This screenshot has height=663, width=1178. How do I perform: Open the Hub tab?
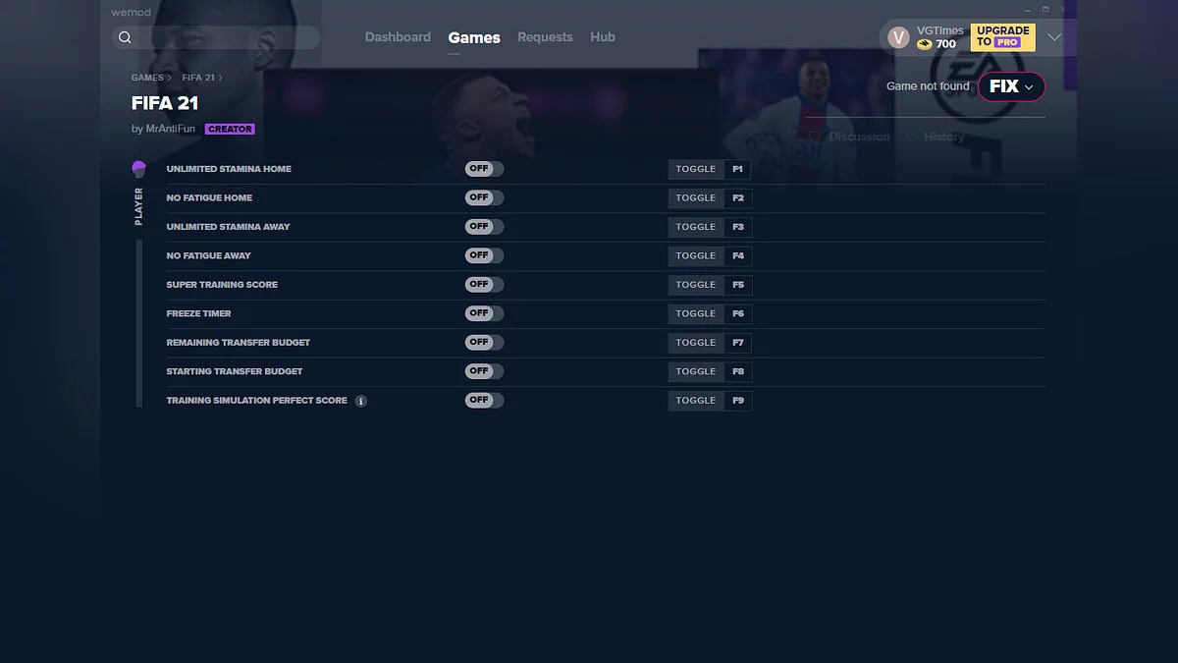tap(603, 37)
